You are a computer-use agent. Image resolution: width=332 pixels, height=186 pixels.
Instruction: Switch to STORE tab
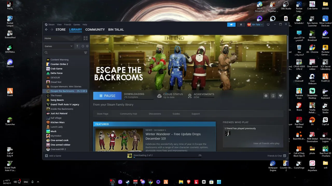[x=60, y=29]
